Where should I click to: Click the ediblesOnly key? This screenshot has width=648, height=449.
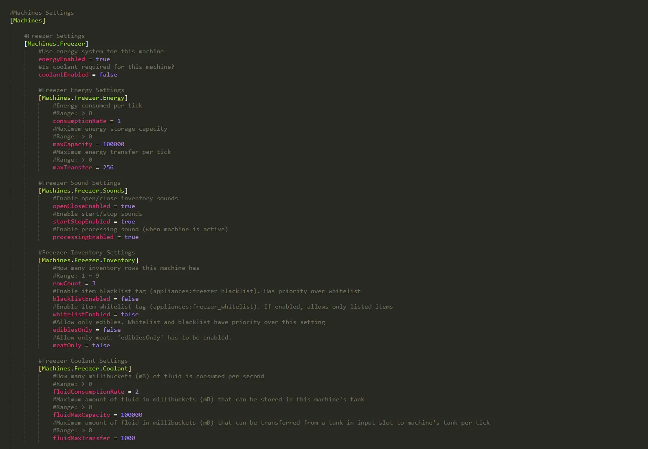[72, 330]
